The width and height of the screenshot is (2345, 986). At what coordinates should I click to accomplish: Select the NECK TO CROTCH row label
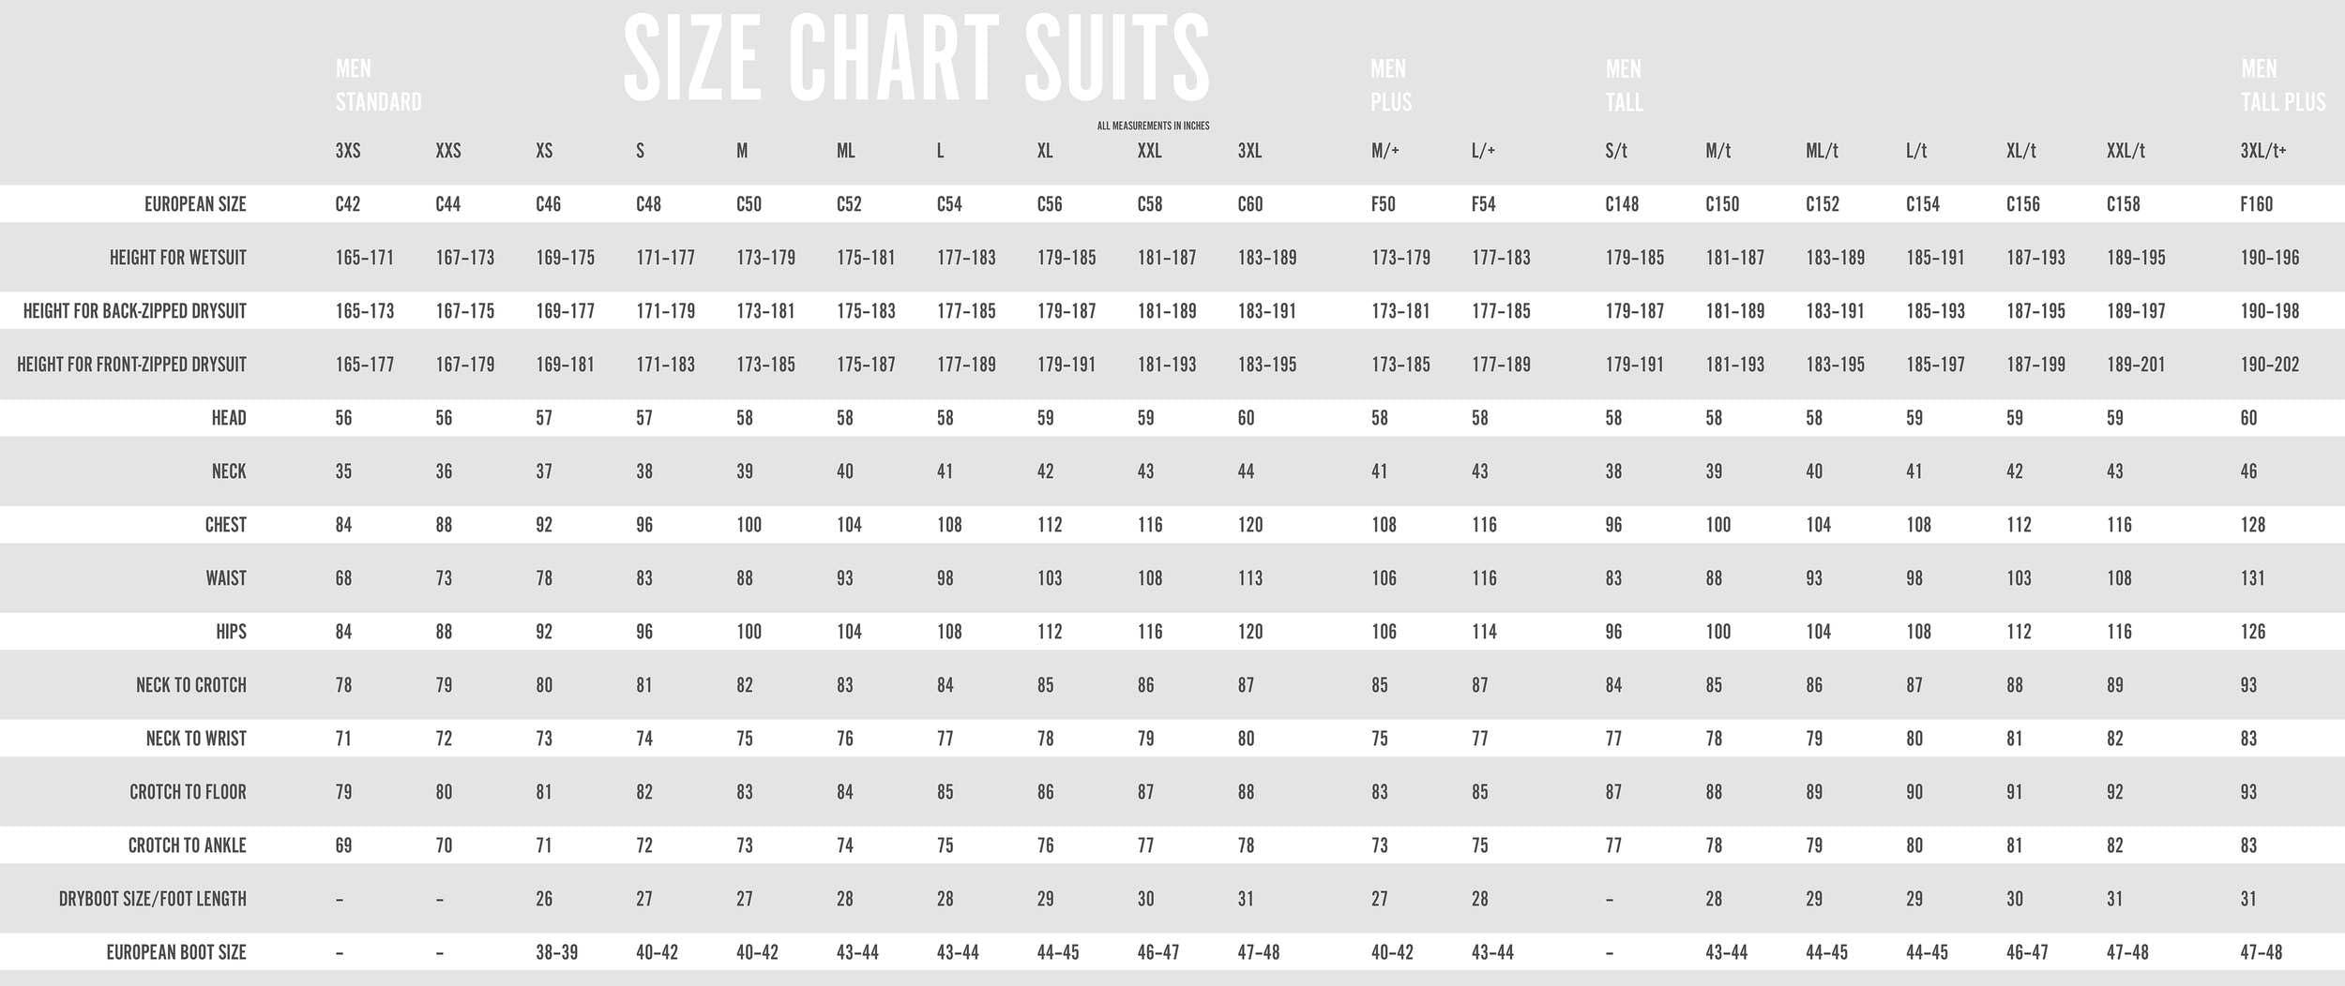[190, 685]
